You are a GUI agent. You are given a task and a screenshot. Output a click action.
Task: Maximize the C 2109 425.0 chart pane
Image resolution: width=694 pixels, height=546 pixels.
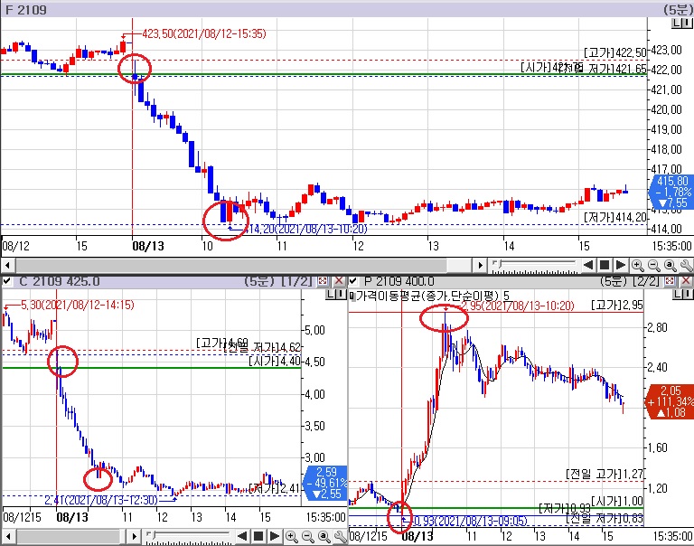(324, 281)
